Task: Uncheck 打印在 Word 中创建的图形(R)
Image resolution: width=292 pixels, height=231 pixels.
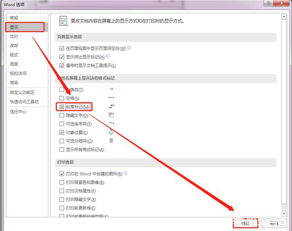Action: (62, 174)
